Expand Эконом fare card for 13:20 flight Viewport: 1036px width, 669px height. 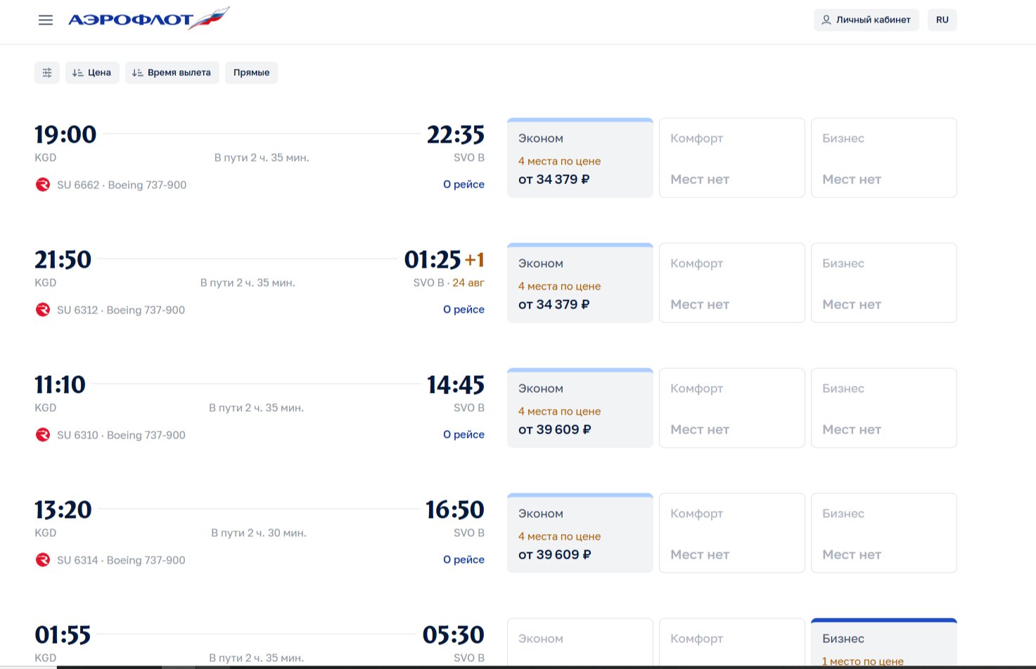(x=580, y=533)
